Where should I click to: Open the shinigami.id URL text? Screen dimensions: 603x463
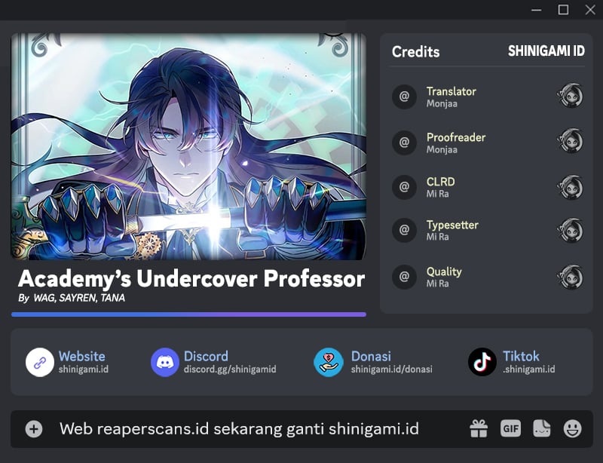[84, 369]
